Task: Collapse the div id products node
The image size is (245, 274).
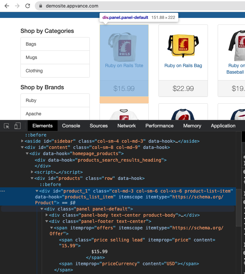Action: tap(32, 178)
